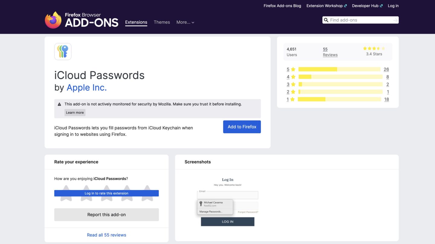Visit the Apple Inc. developer page
Screen dimensions: 435x244
tap(86, 87)
